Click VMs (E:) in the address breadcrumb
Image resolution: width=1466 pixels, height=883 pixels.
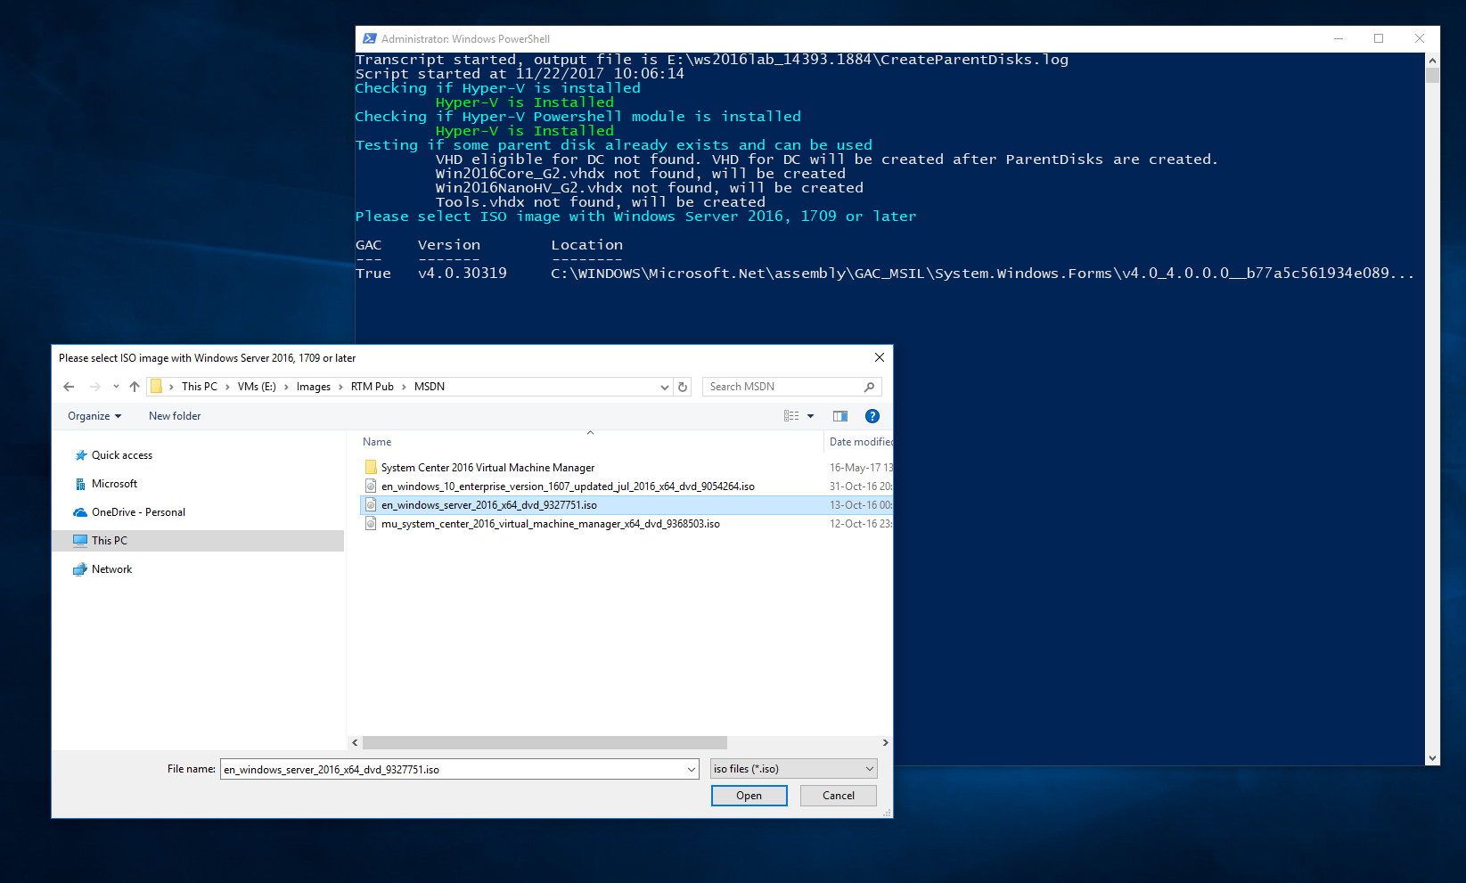point(257,387)
